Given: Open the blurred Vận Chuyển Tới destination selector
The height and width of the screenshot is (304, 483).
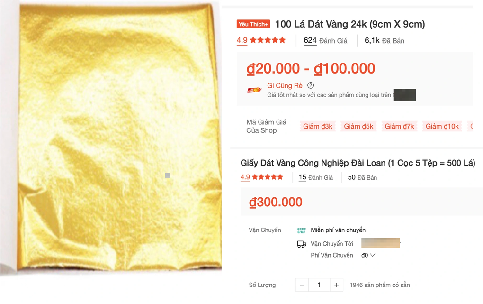Looking at the screenshot, I should click(x=380, y=243).
